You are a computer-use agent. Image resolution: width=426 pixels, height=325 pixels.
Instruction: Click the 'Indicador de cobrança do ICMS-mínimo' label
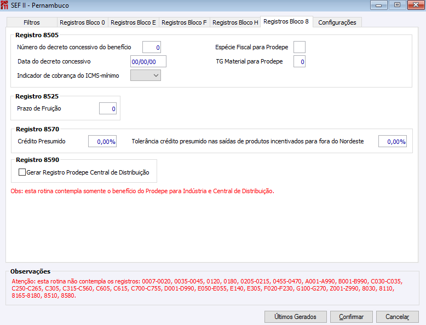[68, 76]
